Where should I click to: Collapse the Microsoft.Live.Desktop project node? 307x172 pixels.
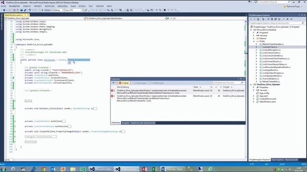coord(251,30)
